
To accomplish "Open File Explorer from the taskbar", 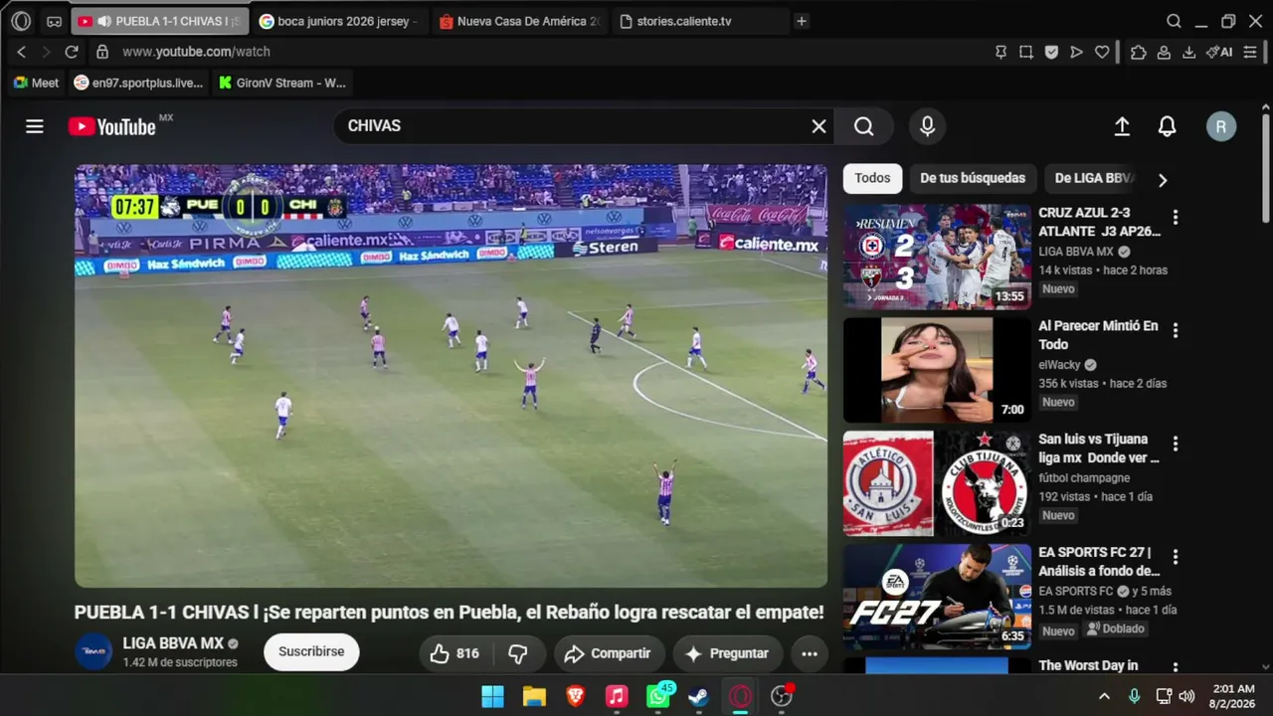I will [x=534, y=696].
